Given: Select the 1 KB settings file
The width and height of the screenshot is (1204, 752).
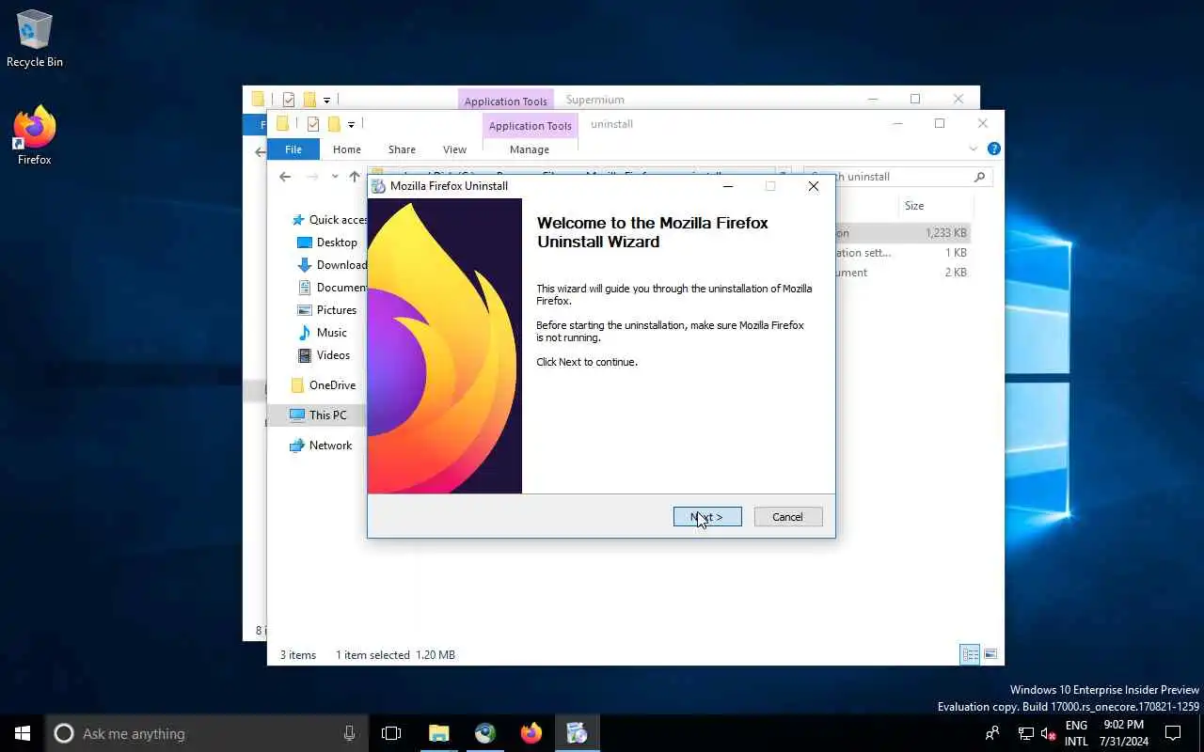Looking at the screenshot, I should (901, 253).
